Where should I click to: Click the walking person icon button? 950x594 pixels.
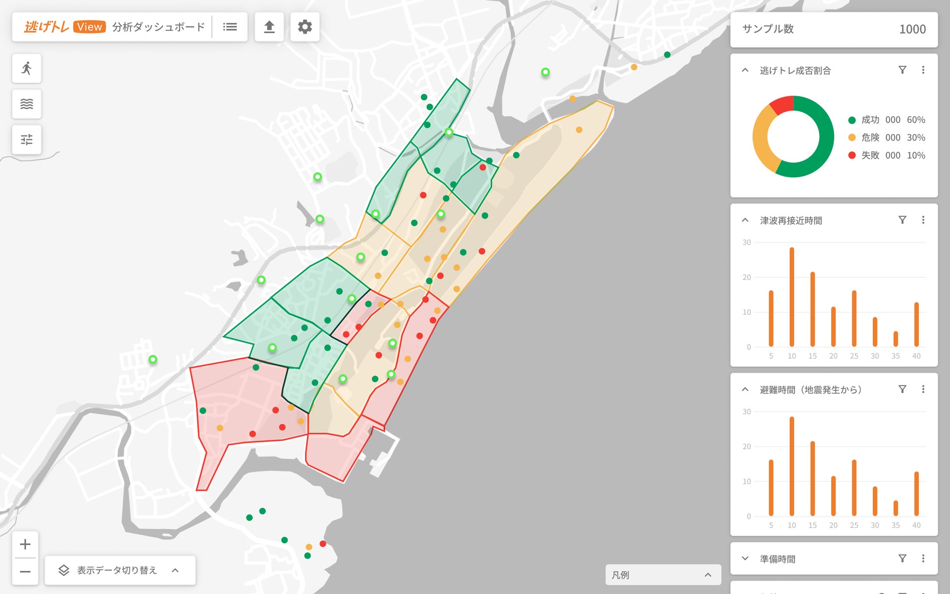pos(27,68)
